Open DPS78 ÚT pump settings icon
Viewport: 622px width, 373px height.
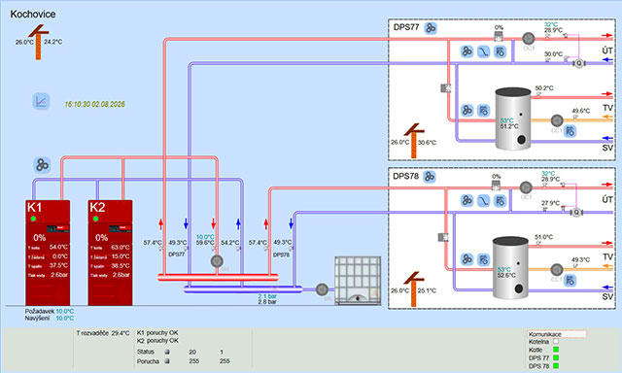(x=501, y=200)
